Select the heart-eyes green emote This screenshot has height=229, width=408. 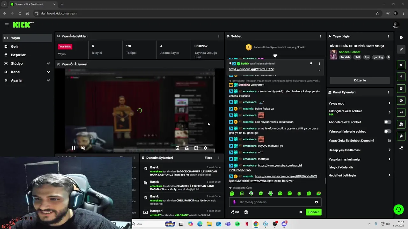click(x=318, y=193)
